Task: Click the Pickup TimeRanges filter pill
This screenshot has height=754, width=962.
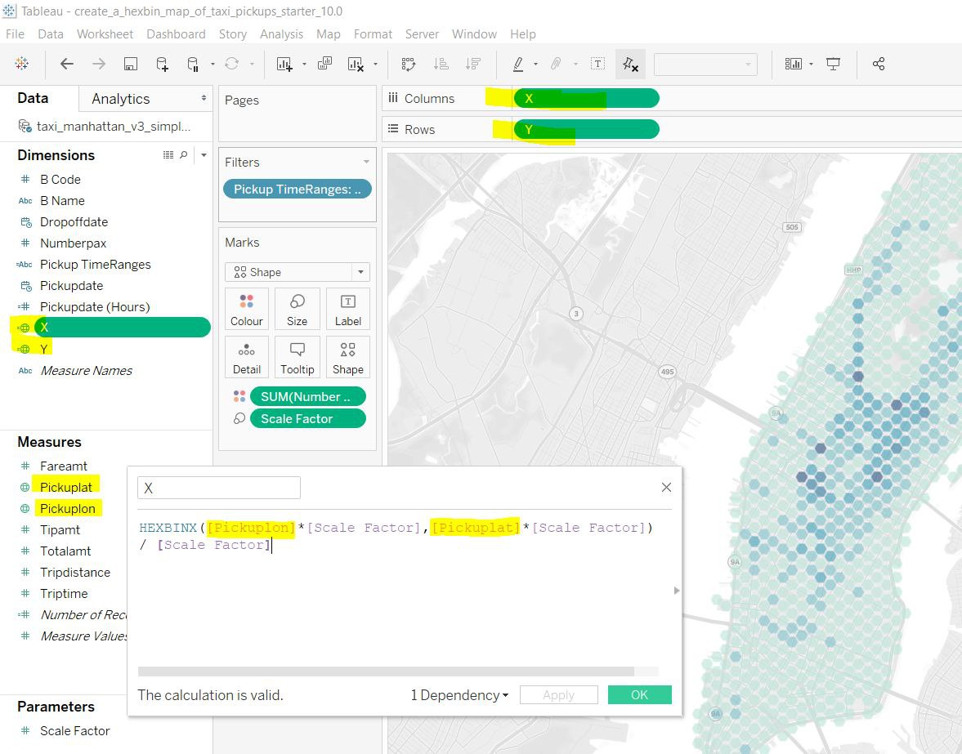Action: tap(298, 189)
